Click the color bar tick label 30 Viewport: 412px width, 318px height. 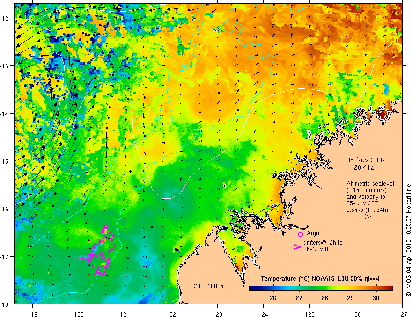376,298
